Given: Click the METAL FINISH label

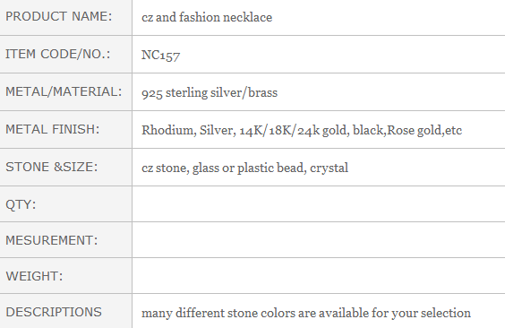Looking at the screenshot, I should (x=53, y=130).
